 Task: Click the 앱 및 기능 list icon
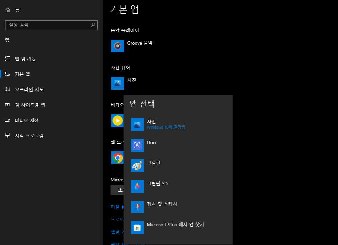pyautogui.click(x=7, y=59)
